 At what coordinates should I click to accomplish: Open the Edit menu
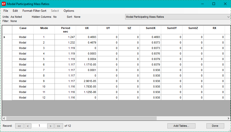click(15, 11)
